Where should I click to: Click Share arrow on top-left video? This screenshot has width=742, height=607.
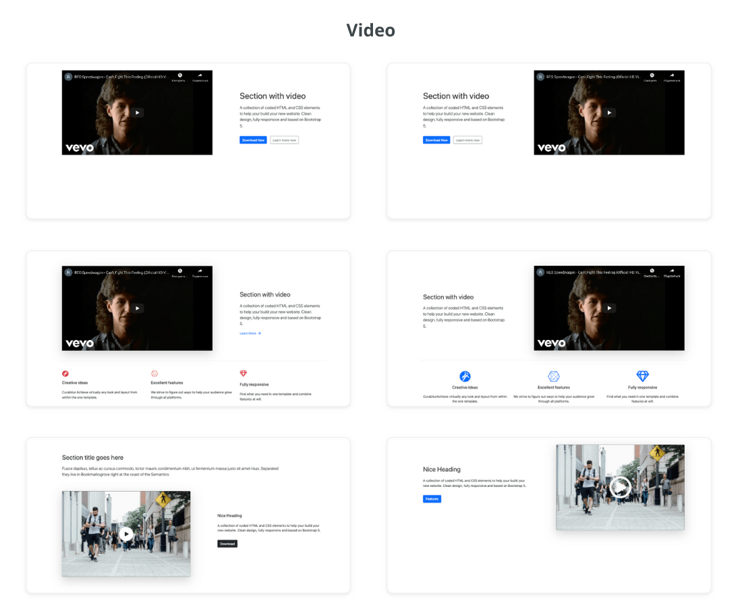tap(200, 76)
